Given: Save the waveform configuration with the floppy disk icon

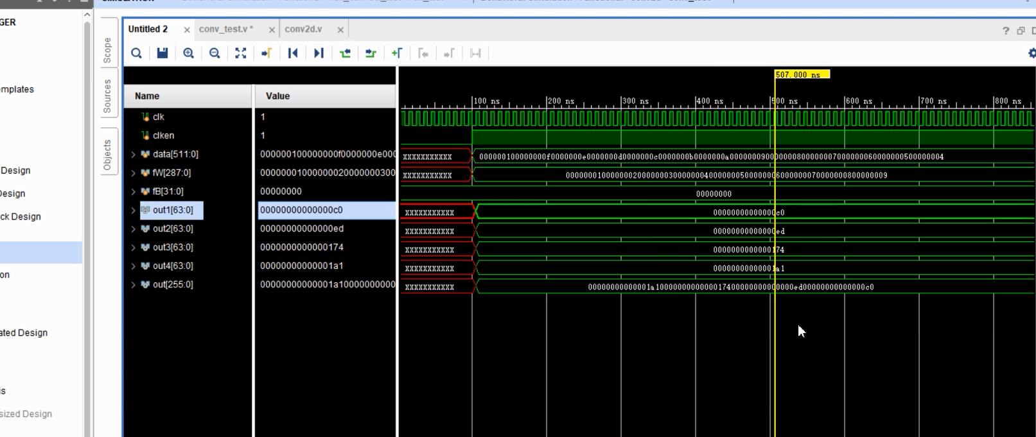Looking at the screenshot, I should pyautogui.click(x=162, y=53).
